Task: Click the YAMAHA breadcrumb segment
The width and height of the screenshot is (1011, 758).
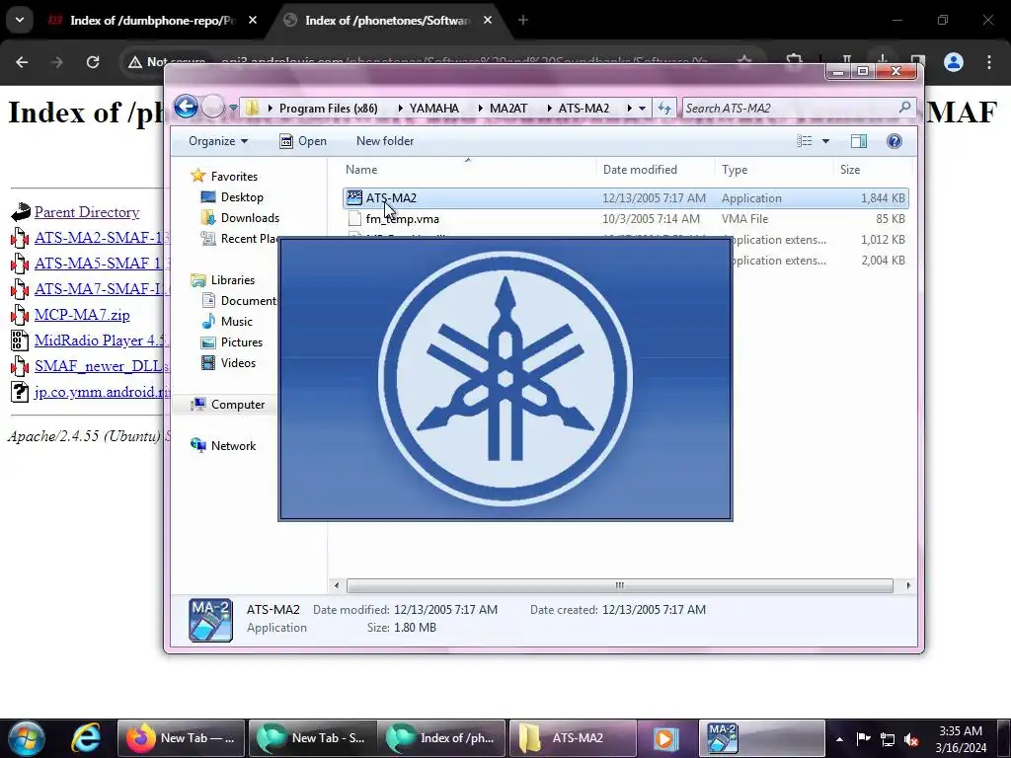Action: (x=434, y=109)
